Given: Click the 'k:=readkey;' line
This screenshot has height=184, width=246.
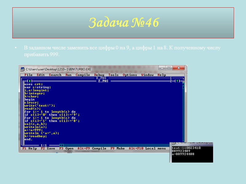Looking at the screenshot, I should pos(36,136).
